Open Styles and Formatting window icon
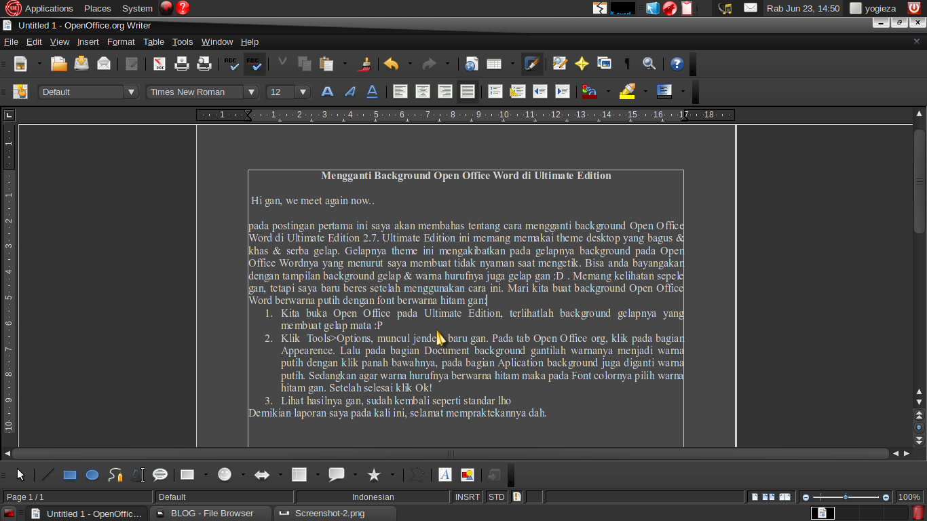The image size is (927, 521). click(20, 92)
